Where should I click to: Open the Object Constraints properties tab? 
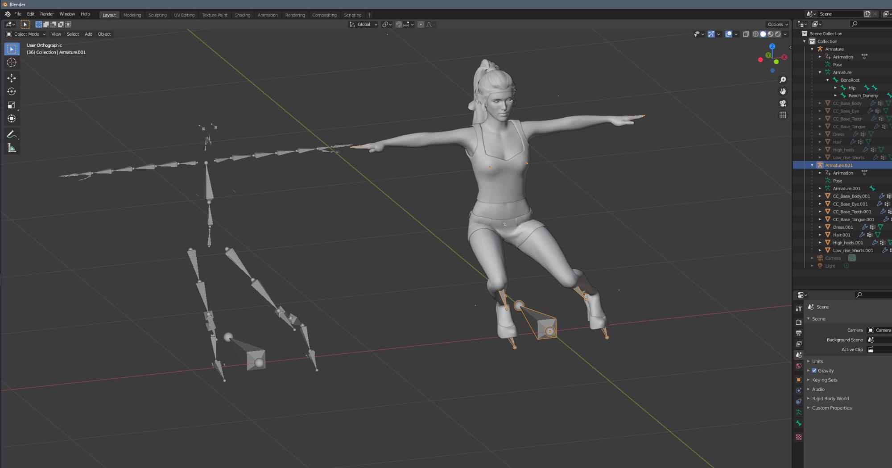(x=799, y=402)
